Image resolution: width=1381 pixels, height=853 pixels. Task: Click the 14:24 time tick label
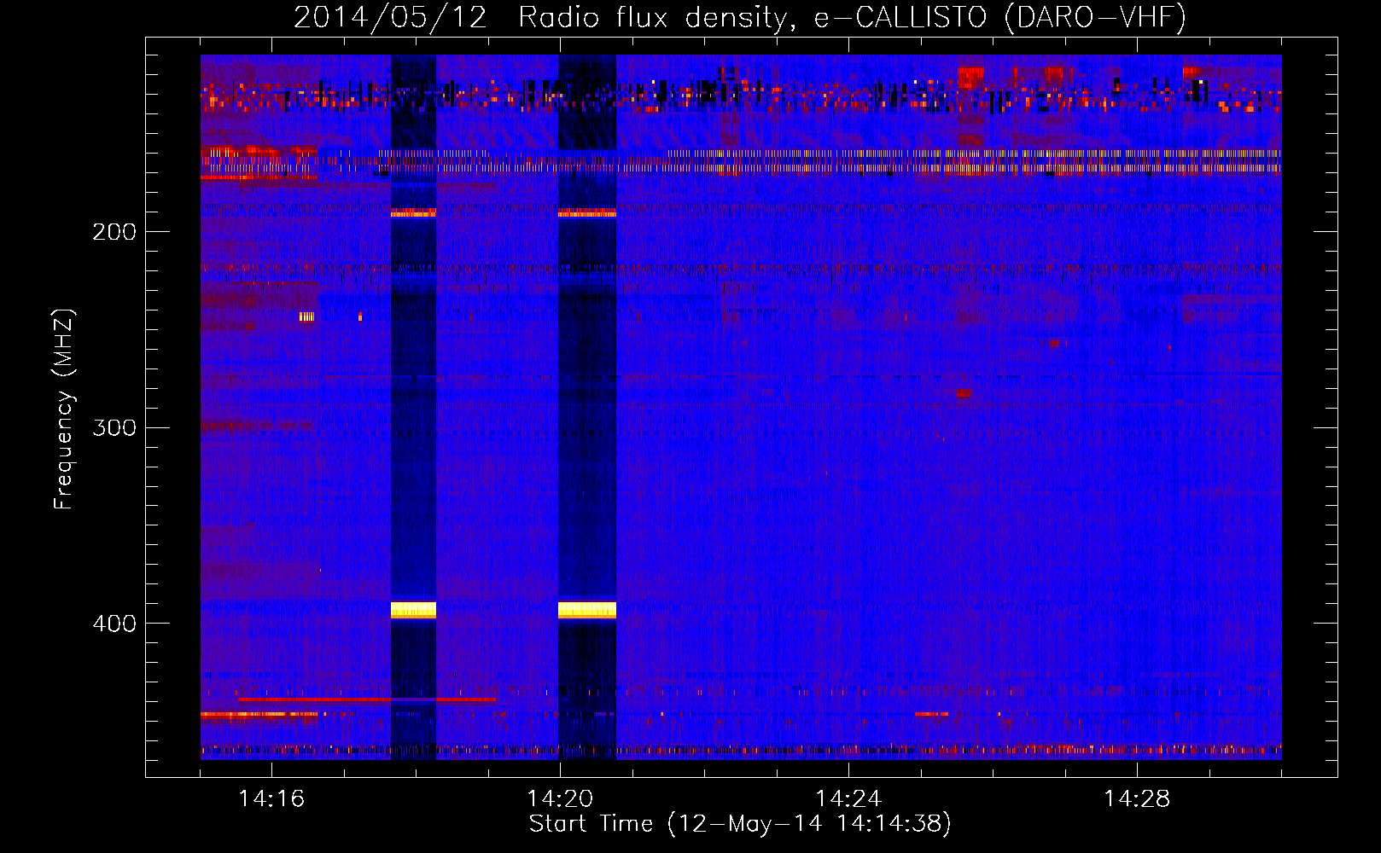point(848,798)
